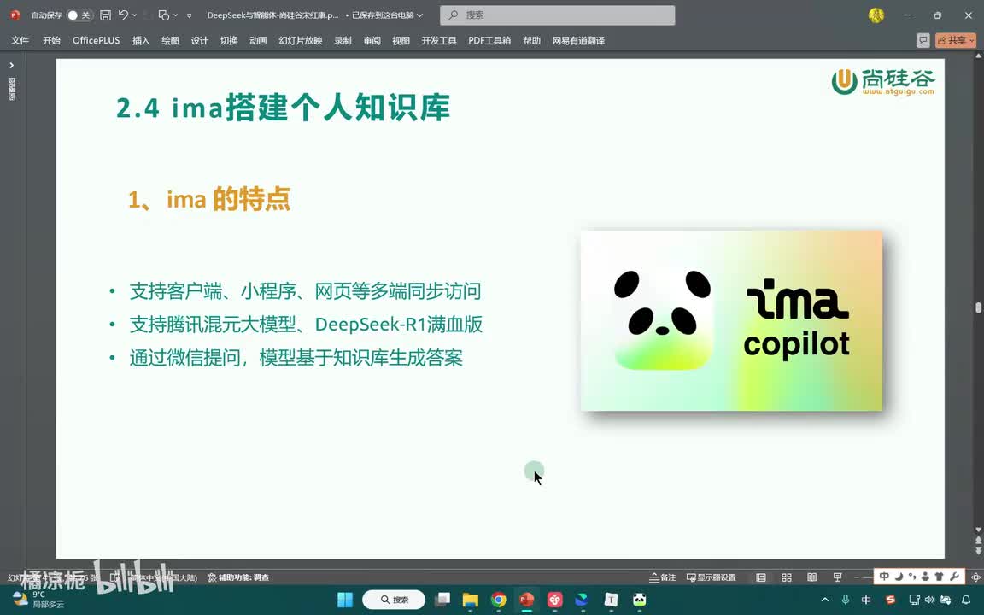Start Slide Show from status bar icon
The width and height of the screenshot is (984, 615).
pyautogui.click(x=837, y=577)
